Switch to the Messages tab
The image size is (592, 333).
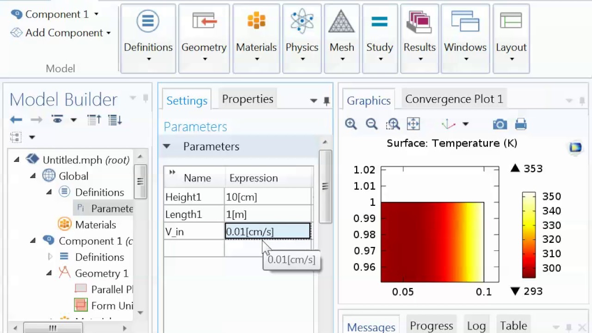click(x=371, y=327)
